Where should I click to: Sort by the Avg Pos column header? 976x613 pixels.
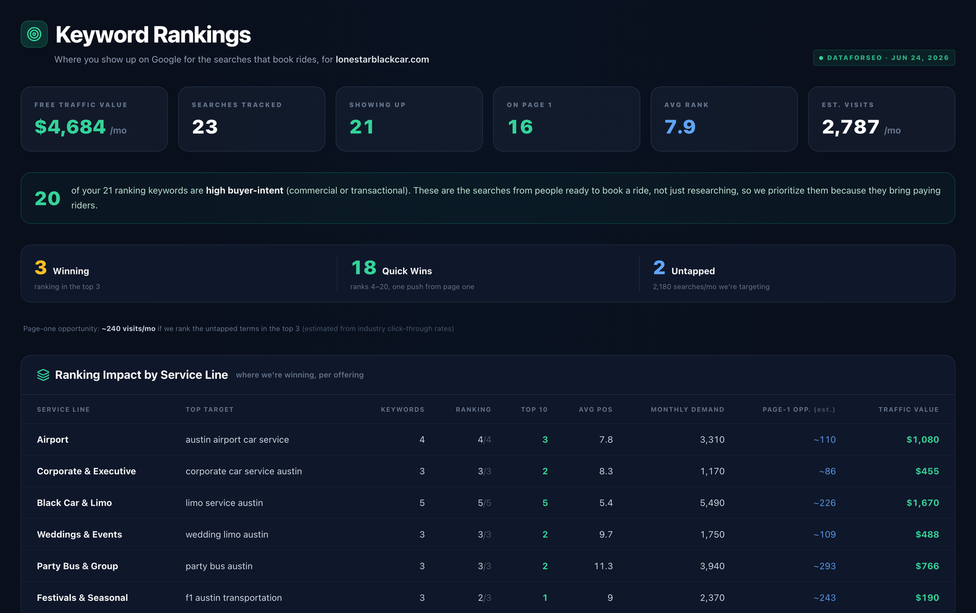click(595, 409)
